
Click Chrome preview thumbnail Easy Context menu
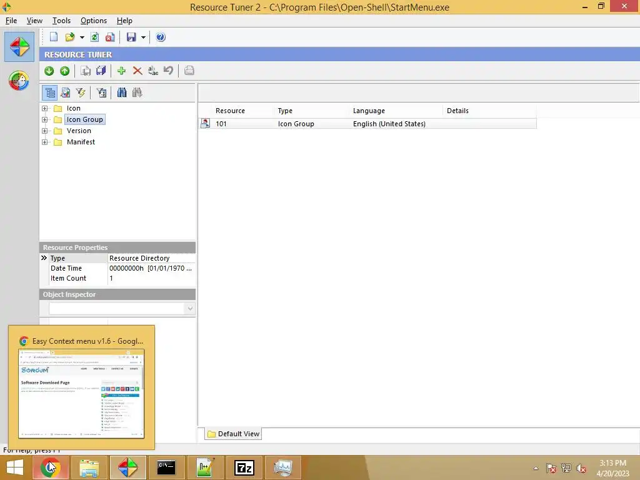coord(81,394)
